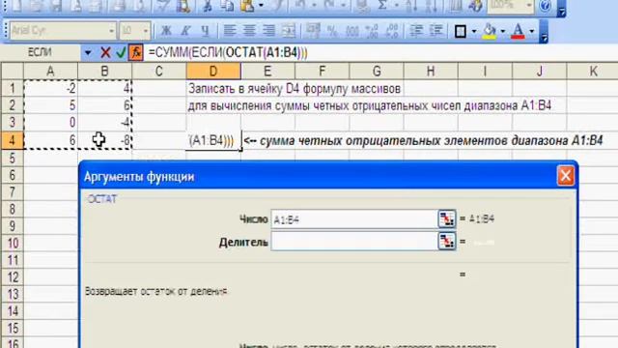Toggle align left
Screen dimensions: 618x348
tap(230, 30)
